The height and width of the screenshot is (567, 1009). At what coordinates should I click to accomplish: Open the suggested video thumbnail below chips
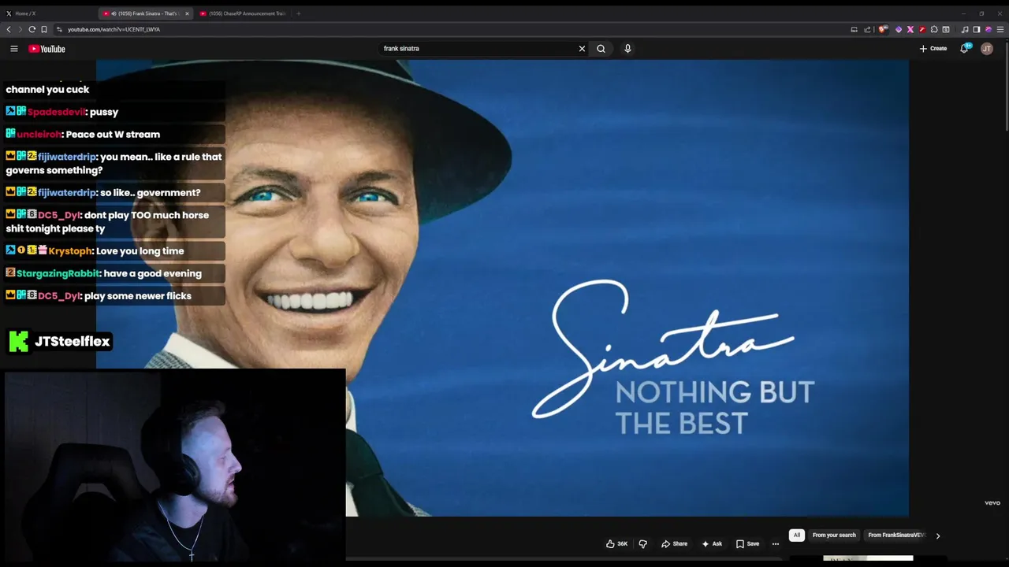point(868,559)
